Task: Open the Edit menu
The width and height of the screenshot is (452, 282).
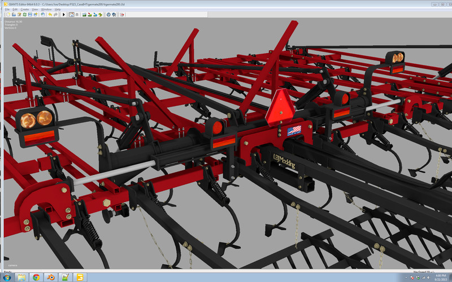Action: pyautogui.click(x=15, y=10)
